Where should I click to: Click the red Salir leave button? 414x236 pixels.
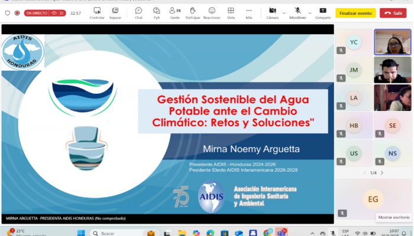point(393,13)
